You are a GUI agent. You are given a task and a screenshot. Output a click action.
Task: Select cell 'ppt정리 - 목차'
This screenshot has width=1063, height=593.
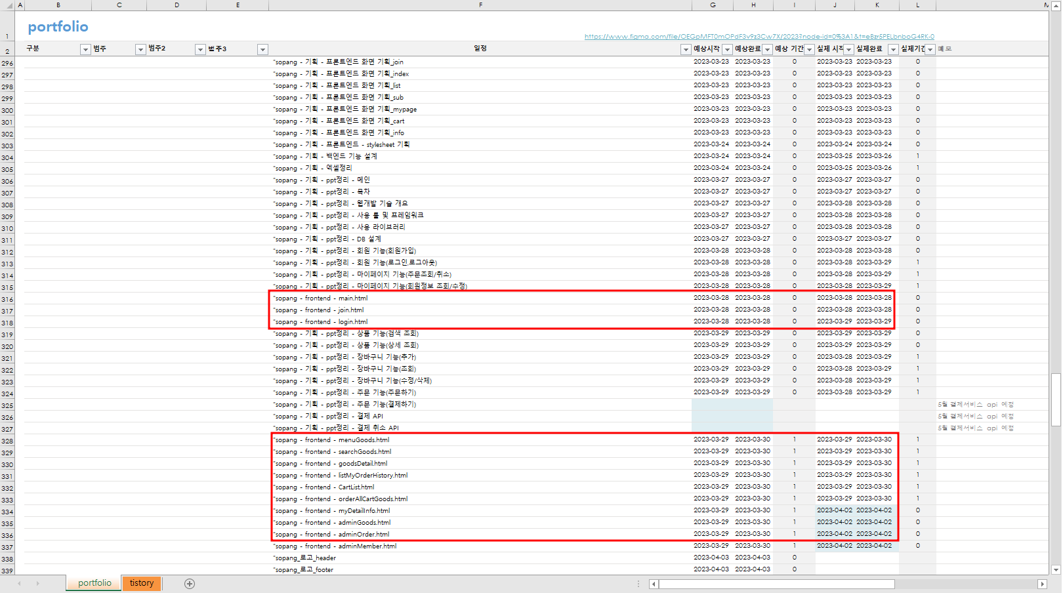coord(480,192)
